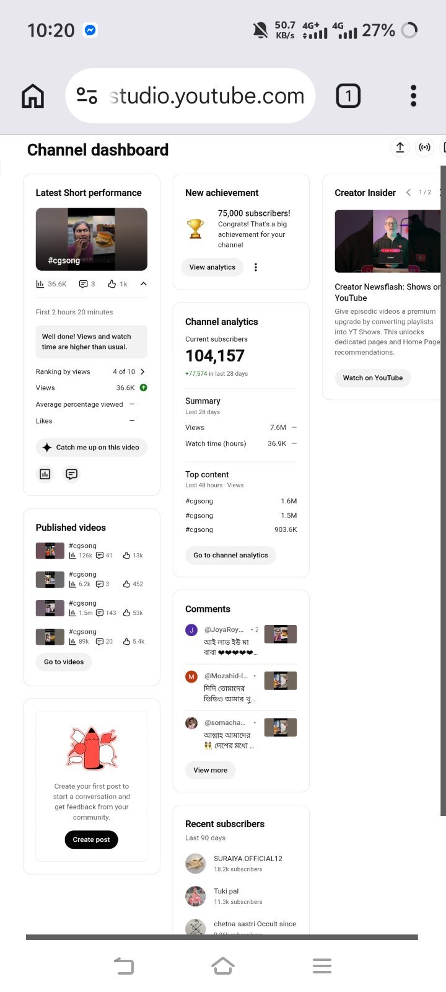This screenshot has height=992, width=446.
Task: Click the Views 7.6M summary row
Action: click(241, 427)
